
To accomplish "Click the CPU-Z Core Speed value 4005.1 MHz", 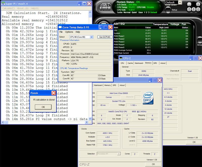I will 108,133.
